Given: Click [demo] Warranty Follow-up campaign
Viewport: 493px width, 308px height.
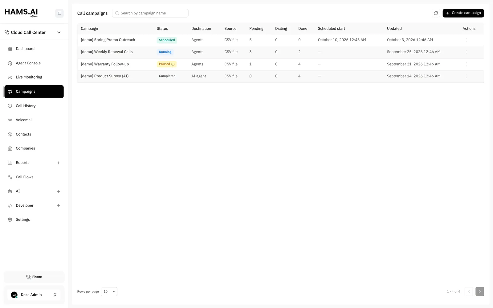Looking at the screenshot, I should click(105, 64).
